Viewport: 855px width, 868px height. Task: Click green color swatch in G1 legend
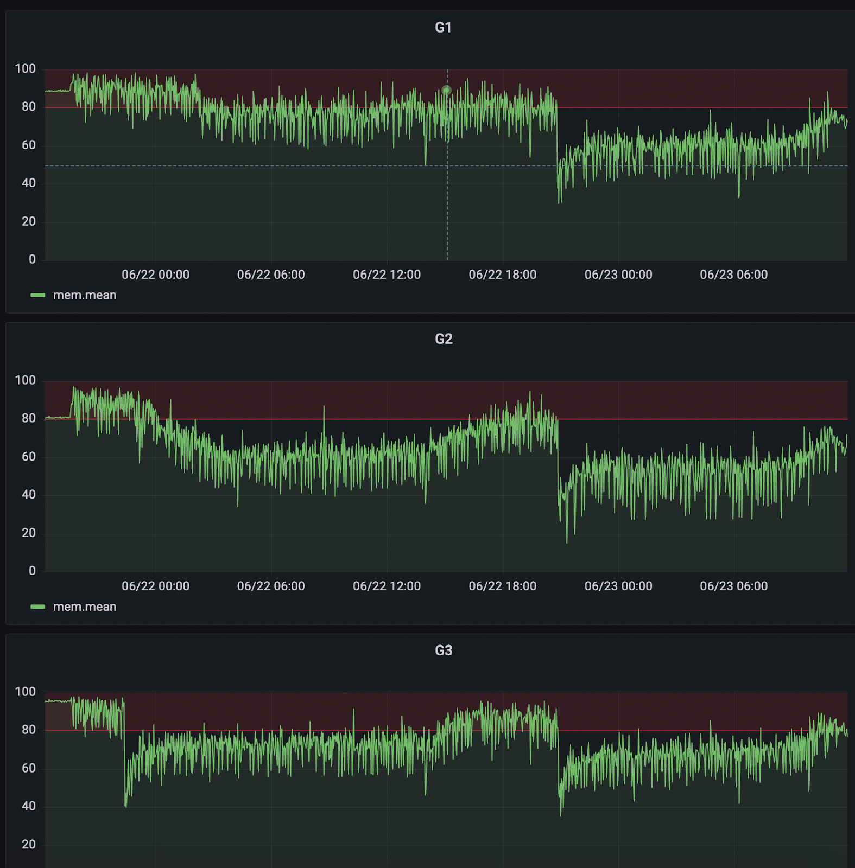click(38, 296)
